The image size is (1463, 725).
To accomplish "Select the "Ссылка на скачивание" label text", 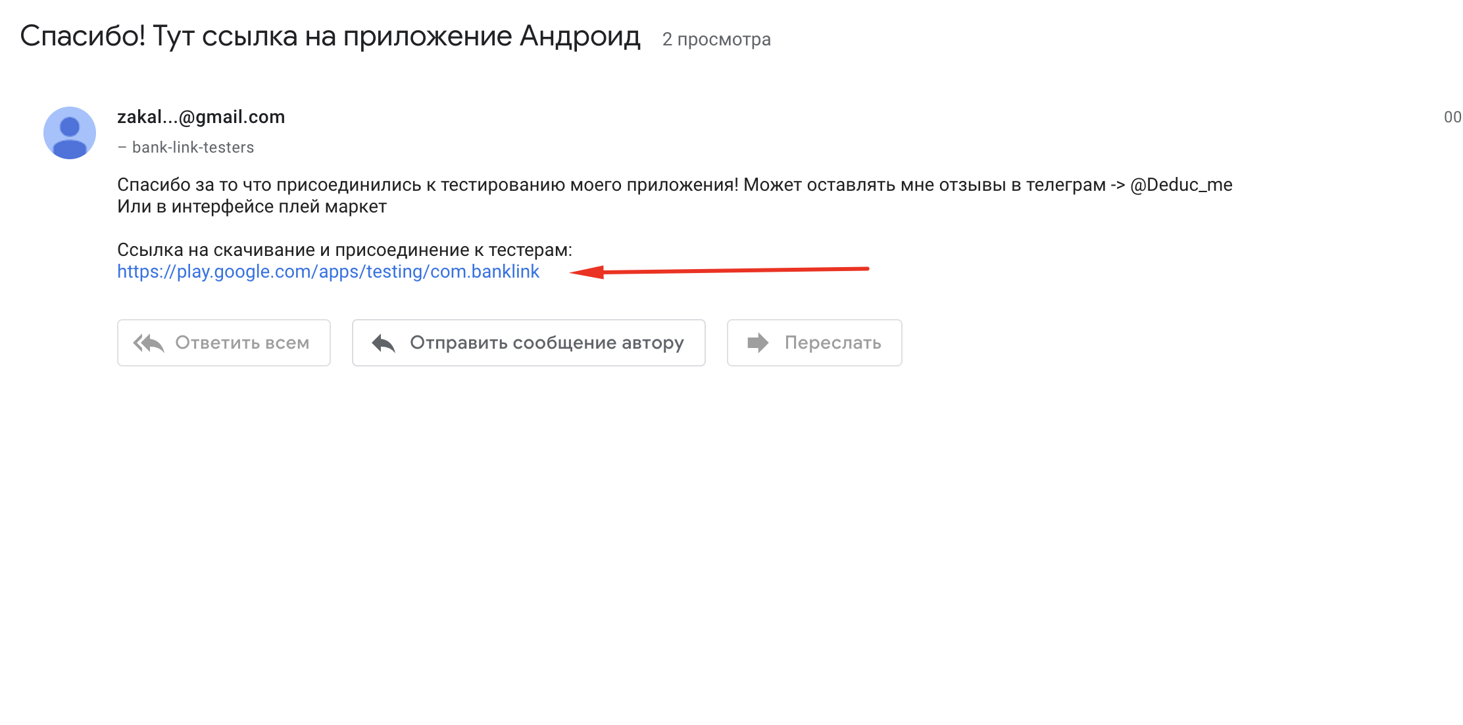I will [x=345, y=248].
